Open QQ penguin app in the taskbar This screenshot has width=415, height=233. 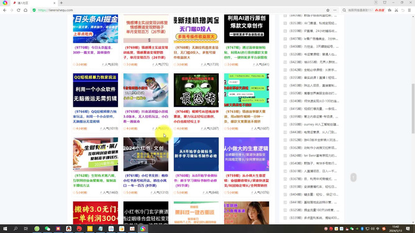pos(68,229)
